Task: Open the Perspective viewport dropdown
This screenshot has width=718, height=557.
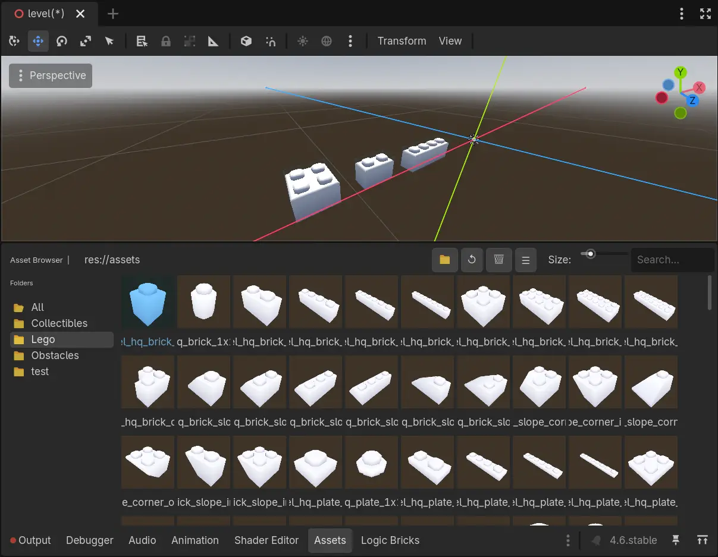Action: pyautogui.click(x=50, y=75)
